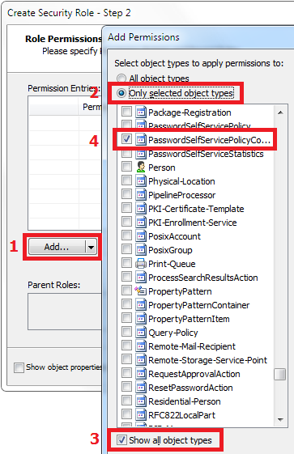This screenshot has width=294, height=454.
Task: Check the Person checkbox
Action: (126, 167)
